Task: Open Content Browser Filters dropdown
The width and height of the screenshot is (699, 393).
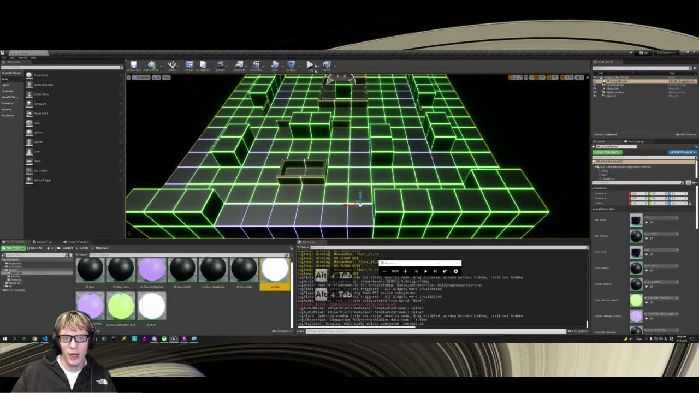Action: click(81, 255)
